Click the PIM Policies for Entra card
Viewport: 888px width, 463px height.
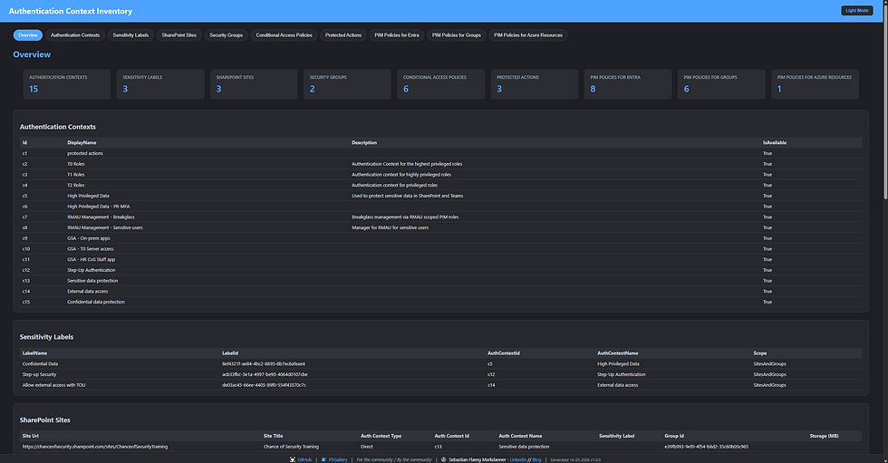pyautogui.click(x=627, y=84)
